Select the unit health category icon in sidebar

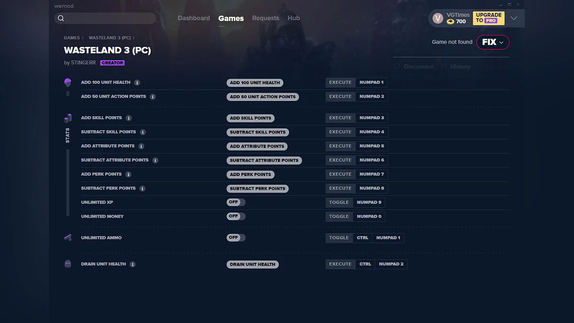click(68, 82)
